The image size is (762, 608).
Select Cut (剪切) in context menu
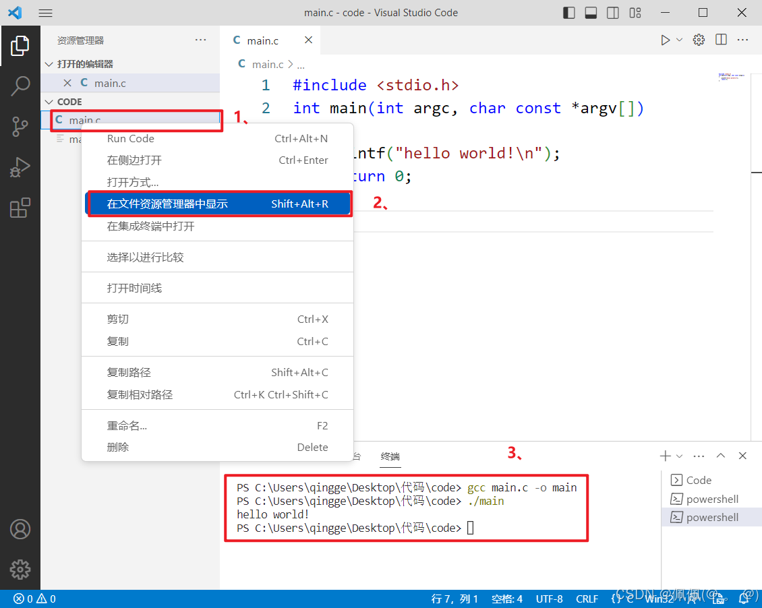coord(217,319)
